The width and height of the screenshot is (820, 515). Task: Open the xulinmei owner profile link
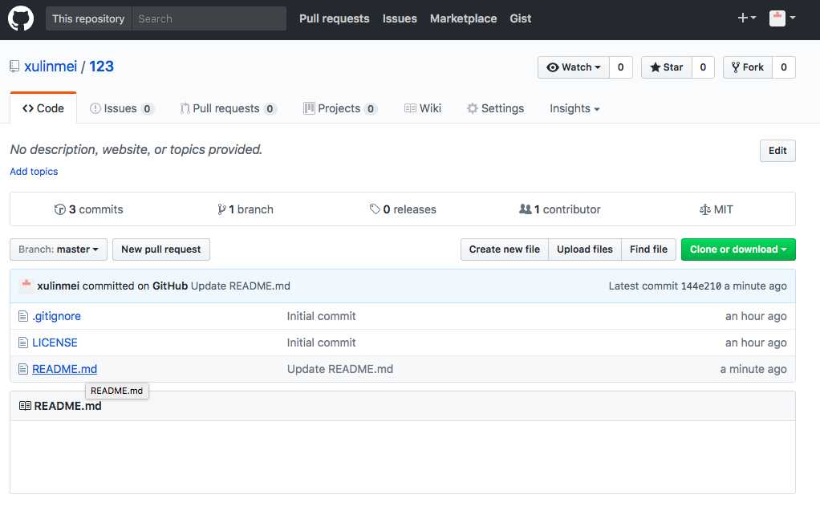pos(51,67)
